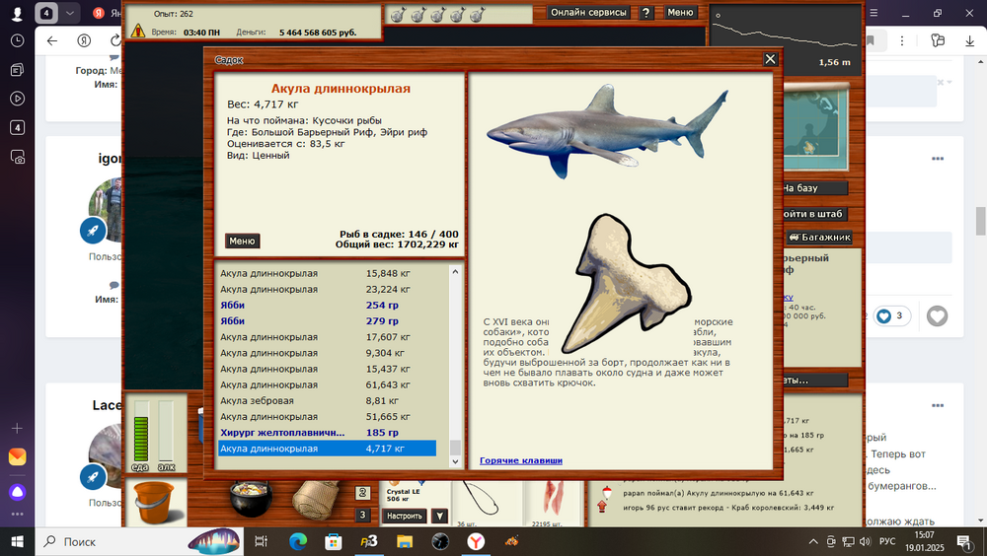Click the cooking pot with food icon

pos(251,499)
